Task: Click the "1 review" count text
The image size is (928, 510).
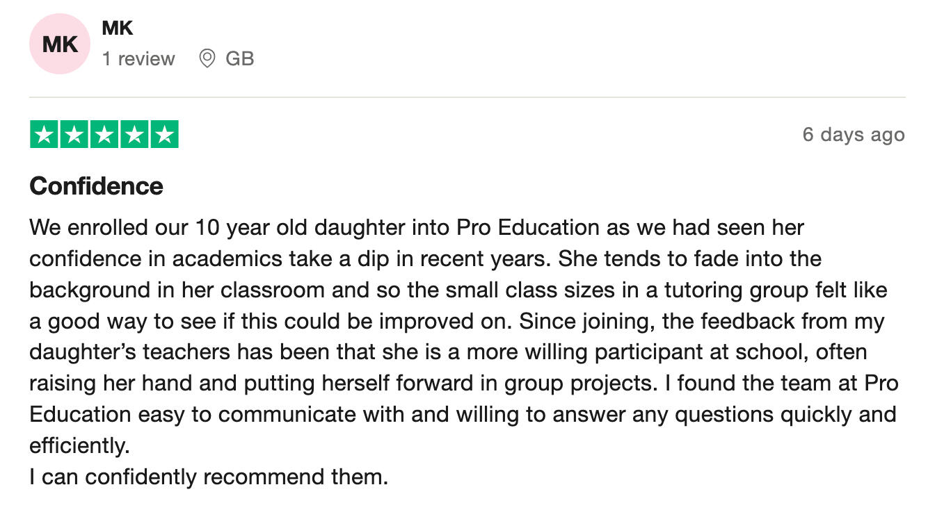Action: click(138, 59)
